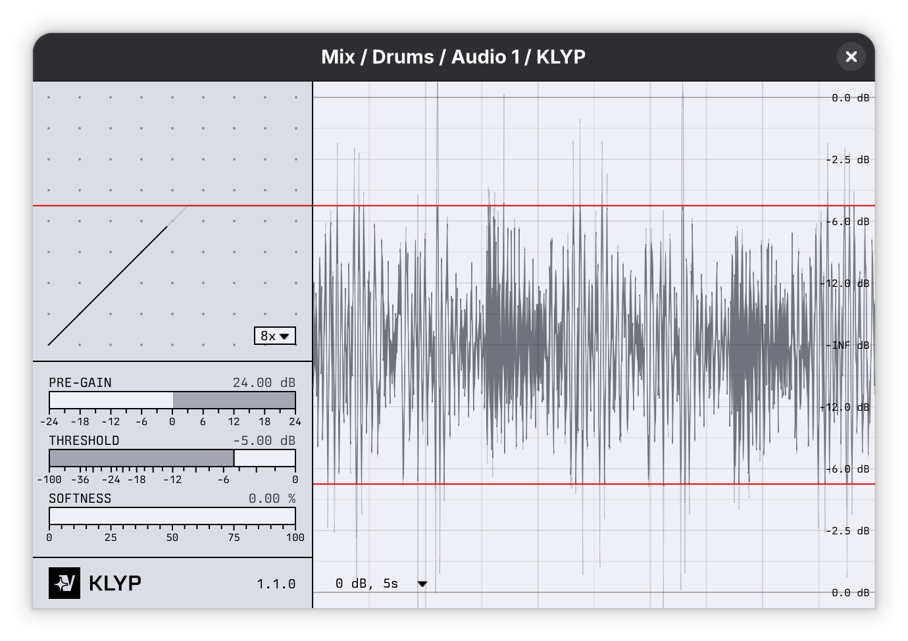Open the 8x oversampling dropdown
This screenshot has height=641, width=908.
(x=274, y=336)
